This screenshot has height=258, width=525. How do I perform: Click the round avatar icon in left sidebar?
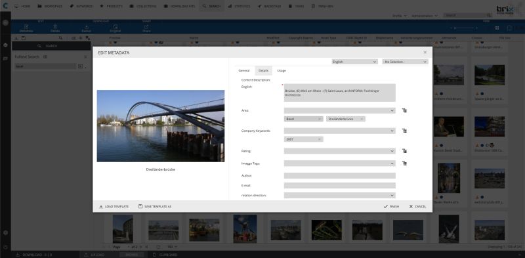point(5,23)
